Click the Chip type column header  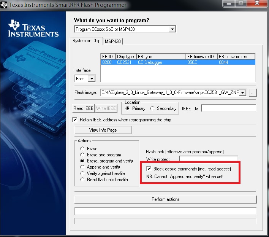click(x=126, y=57)
